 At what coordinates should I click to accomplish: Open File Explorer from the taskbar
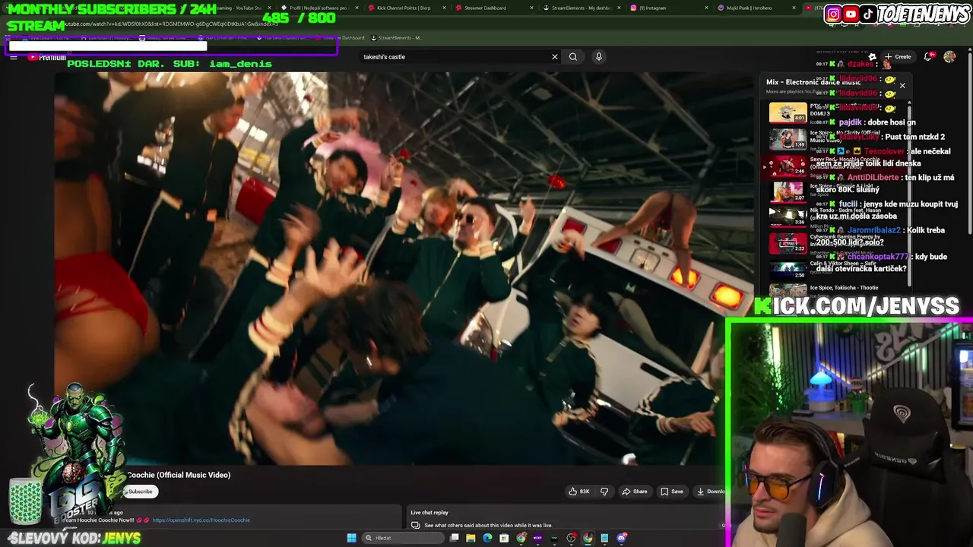pos(471,538)
